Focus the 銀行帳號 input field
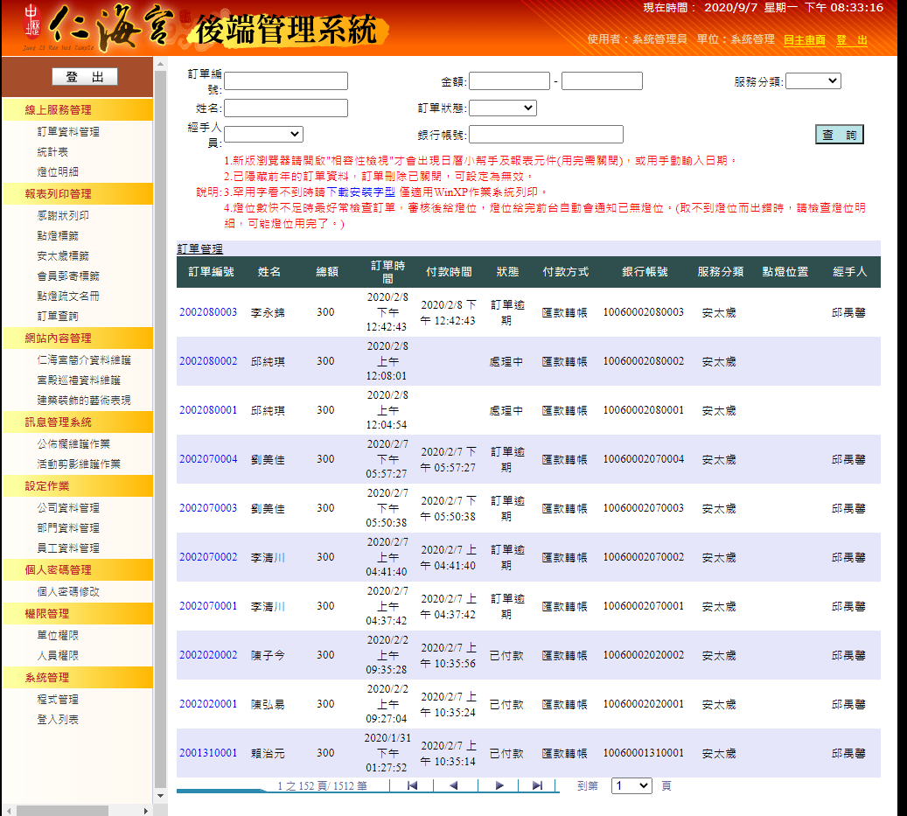907x816 pixels. pyautogui.click(x=546, y=134)
